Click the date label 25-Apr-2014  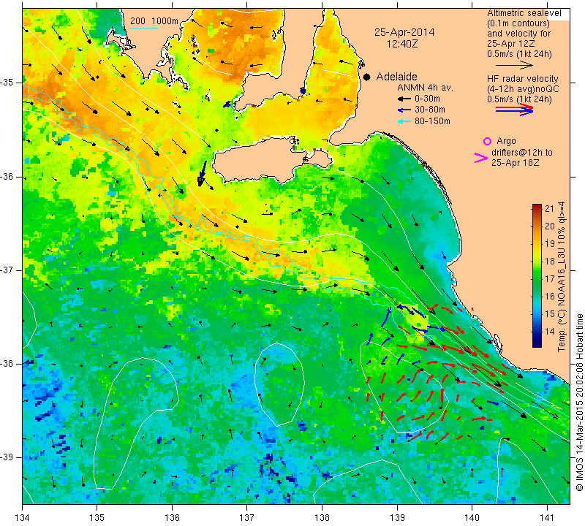coord(404,32)
